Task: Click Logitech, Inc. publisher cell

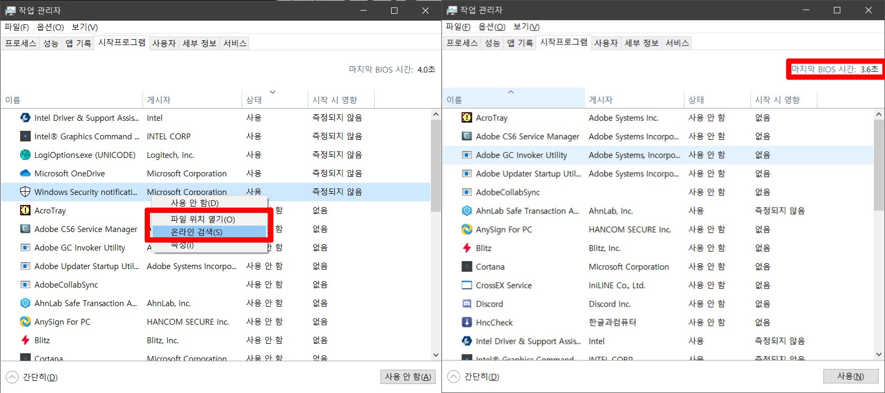Action: [170, 155]
